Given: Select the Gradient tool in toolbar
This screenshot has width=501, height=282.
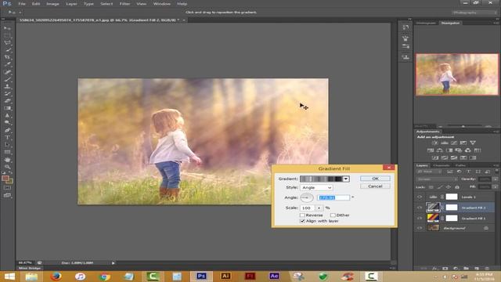Looking at the screenshot, I should click(7, 108).
